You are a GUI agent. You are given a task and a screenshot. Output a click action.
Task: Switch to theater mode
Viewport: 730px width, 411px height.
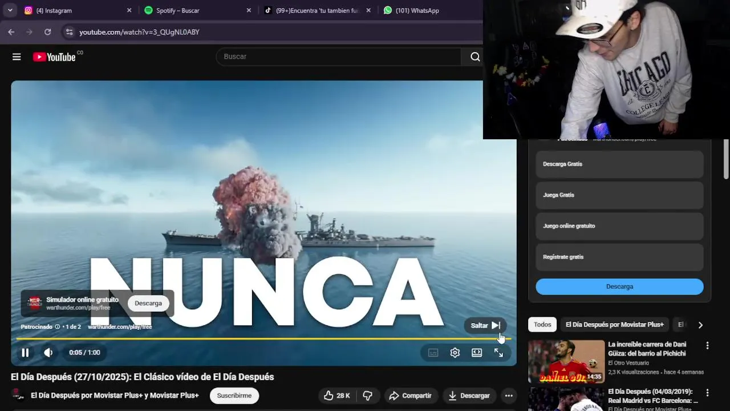477,353
